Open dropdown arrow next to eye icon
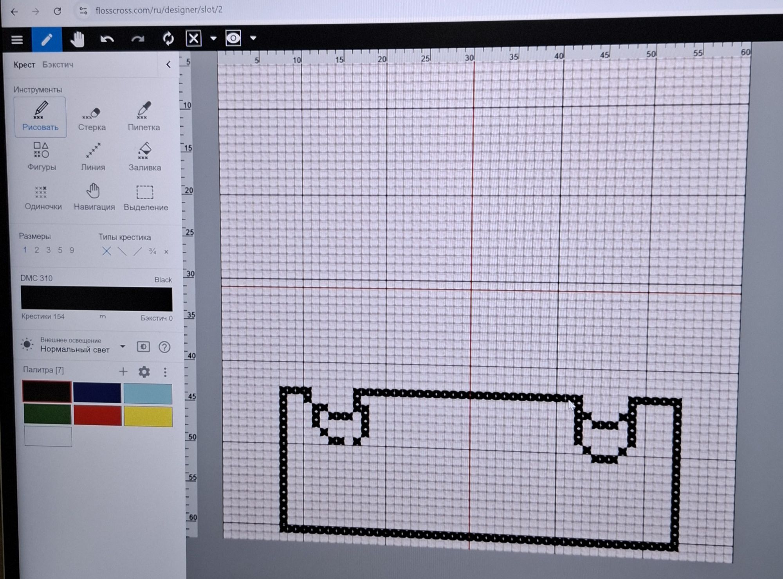 coord(253,38)
